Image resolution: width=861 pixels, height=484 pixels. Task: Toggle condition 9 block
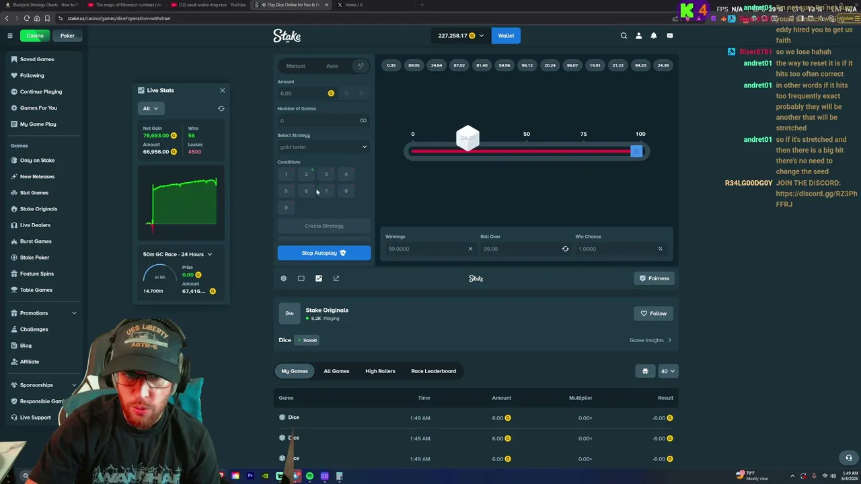(x=286, y=208)
